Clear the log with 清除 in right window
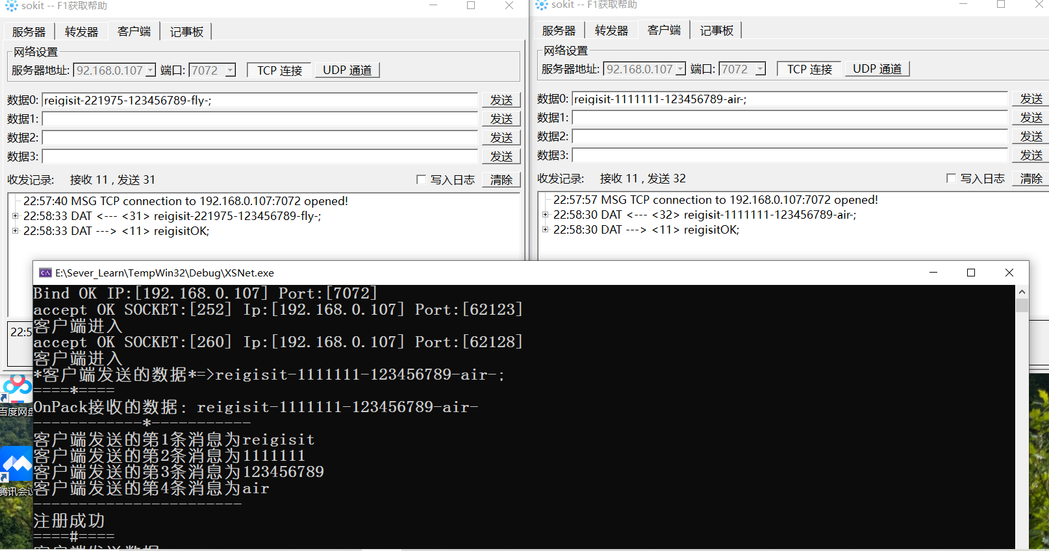The width and height of the screenshot is (1049, 551). 1031,178
